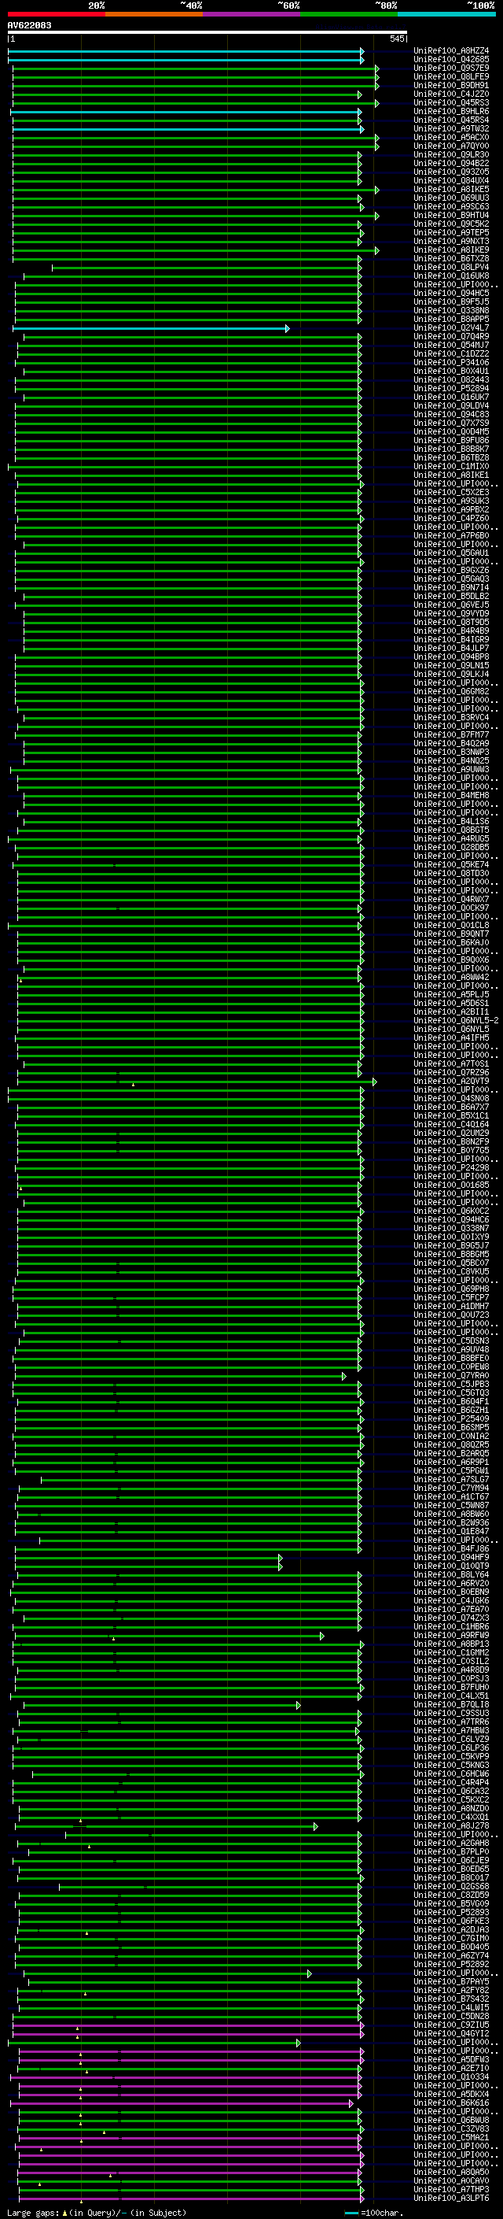Open hit UniRef100_B9DH91
Screen dimensions: 503x2219
(451, 85)
